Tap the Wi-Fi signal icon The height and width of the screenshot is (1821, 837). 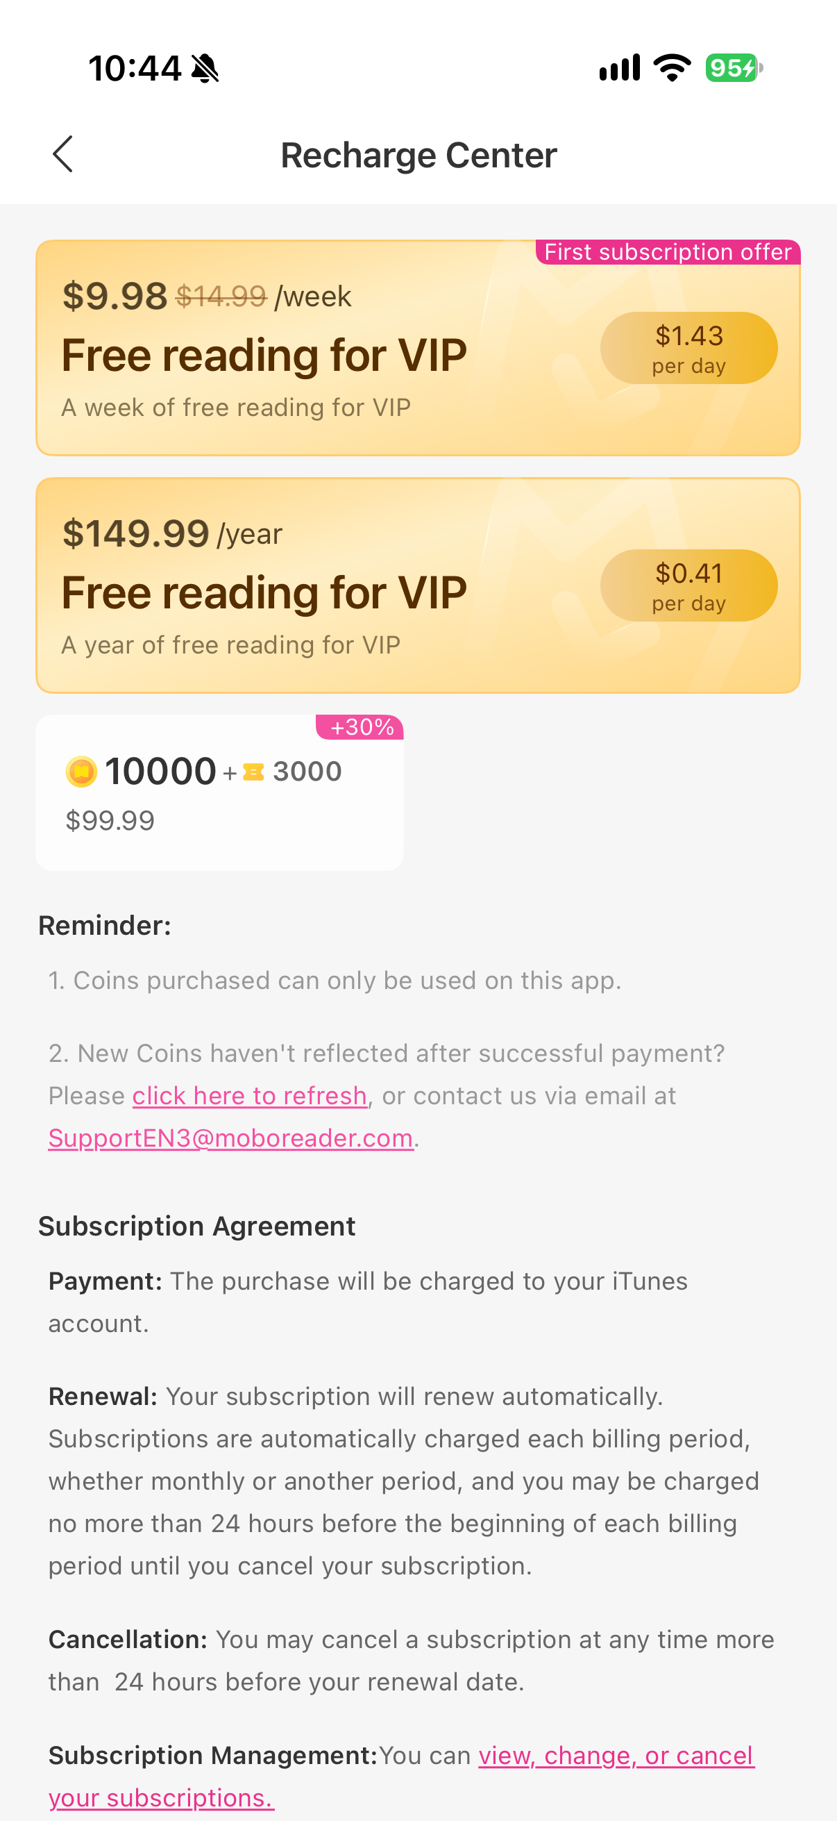point(673,67)
